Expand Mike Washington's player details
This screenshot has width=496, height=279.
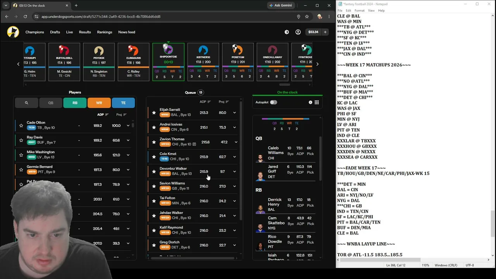[x=128, y=155]
